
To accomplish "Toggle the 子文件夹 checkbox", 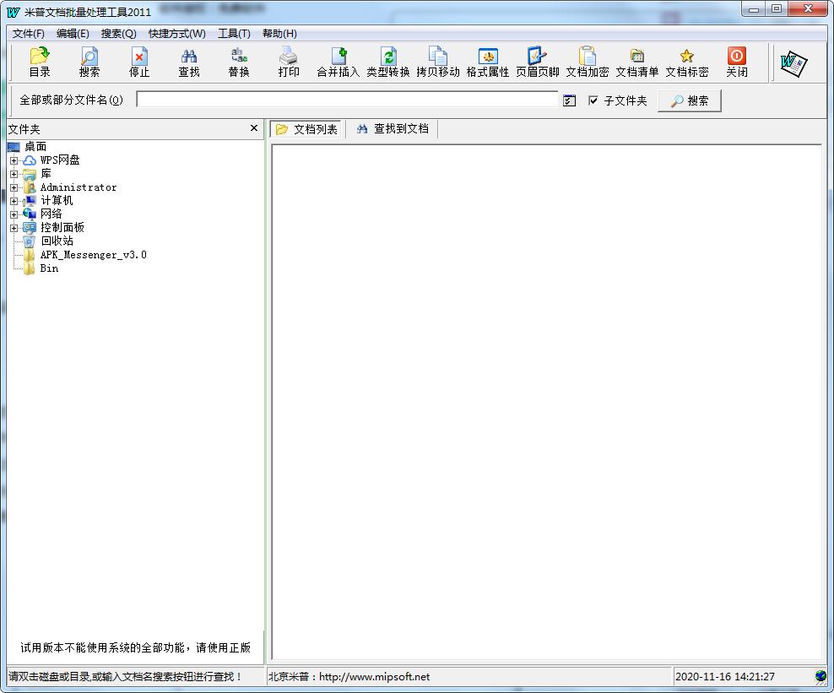I will tap(593, 100).
